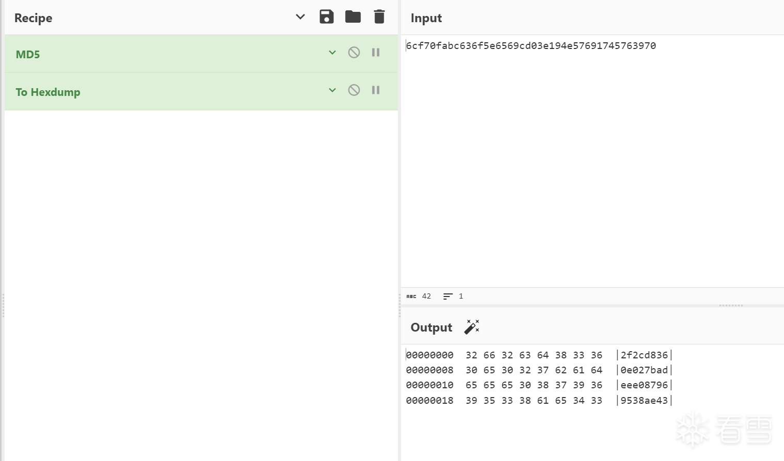Screen dimensions: 784x461
Task: Click the Input pane header
Action: tap(426, 18)
